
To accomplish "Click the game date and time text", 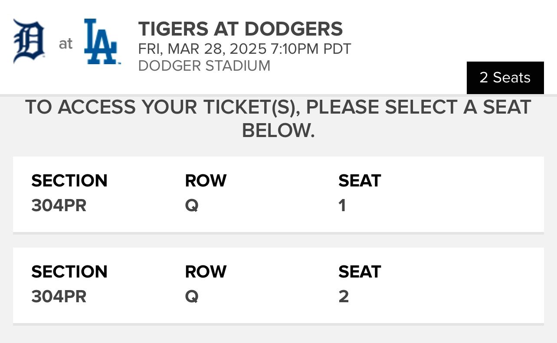I will click(244, 49).
